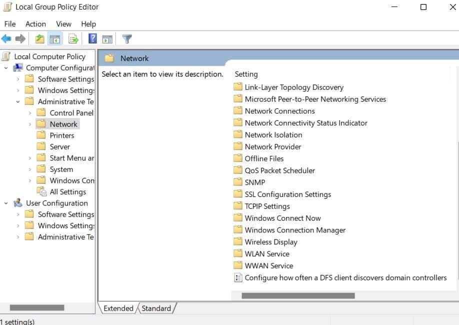459x325 pixels.
Task: Open the View menu
Action: (63, 24)
